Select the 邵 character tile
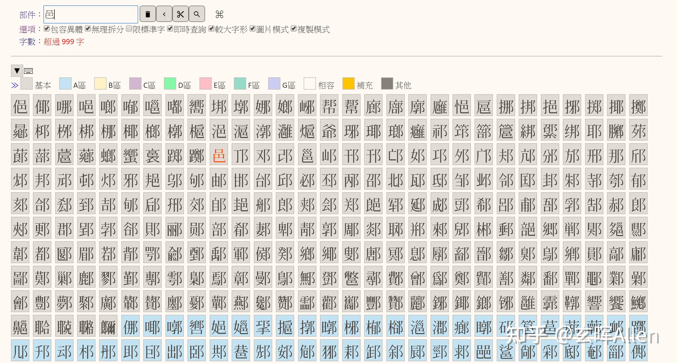This screenshot has height=363, width=677. point(373,179)
